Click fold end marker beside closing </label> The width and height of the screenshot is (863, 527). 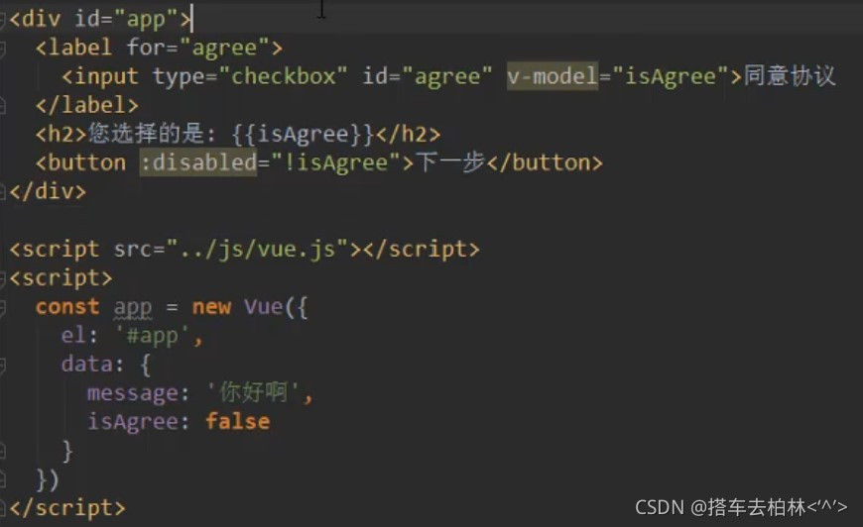coord(2,106)
